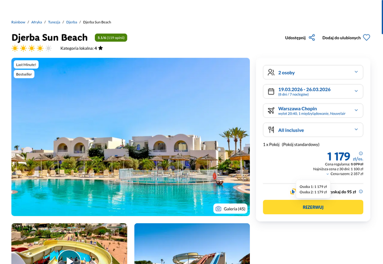Viewport: 383px width, 264px height.
Task: Click the Afryka breadcrumb link
Action: [x=36, y=22]
